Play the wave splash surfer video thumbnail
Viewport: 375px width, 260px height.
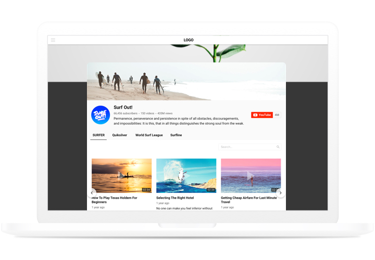click(186, 176)
